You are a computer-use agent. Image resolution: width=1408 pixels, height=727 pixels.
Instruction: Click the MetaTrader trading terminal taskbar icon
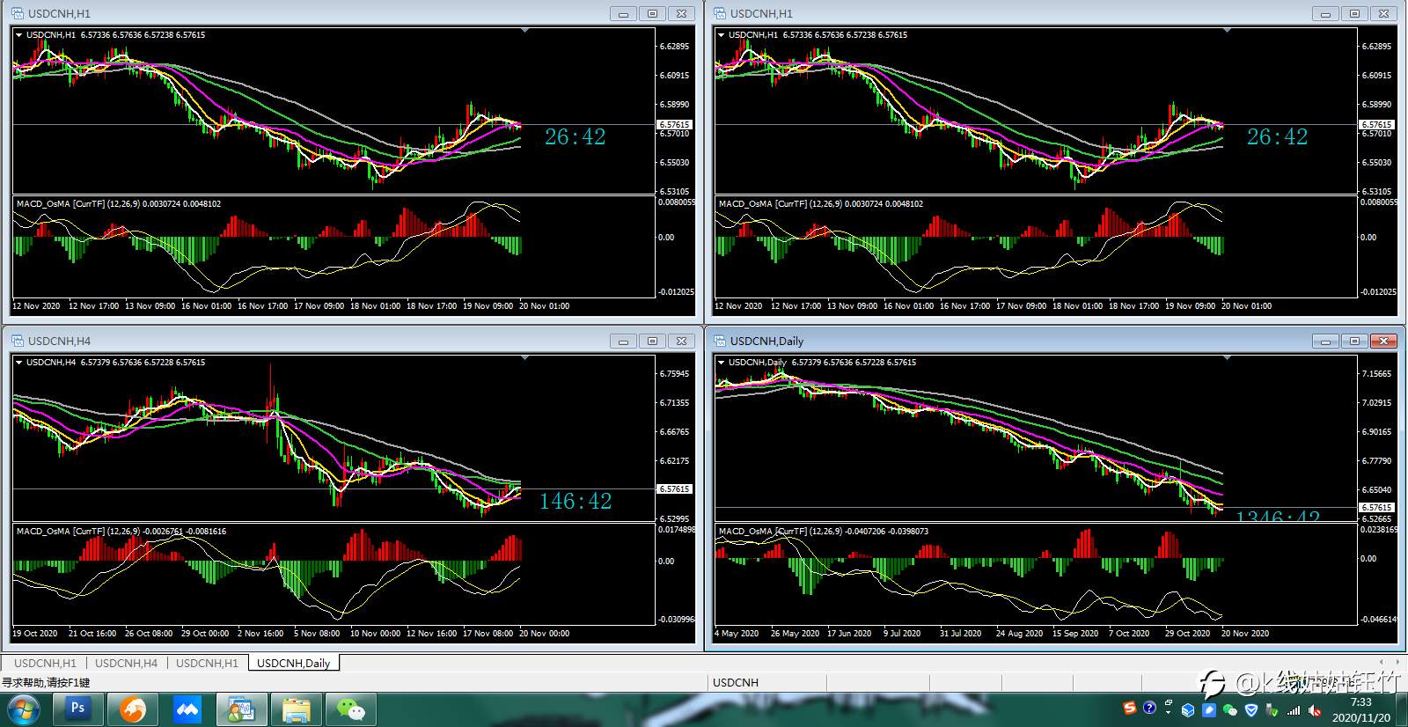(241, 709)
